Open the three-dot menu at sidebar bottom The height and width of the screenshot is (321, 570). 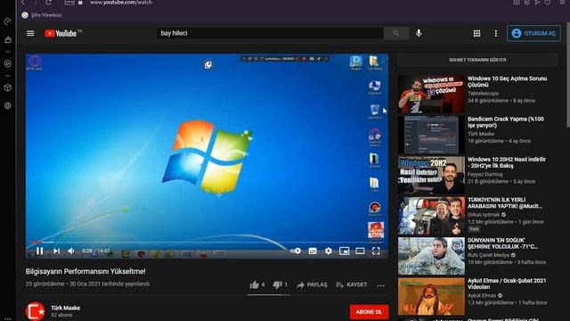click(8, 318)
